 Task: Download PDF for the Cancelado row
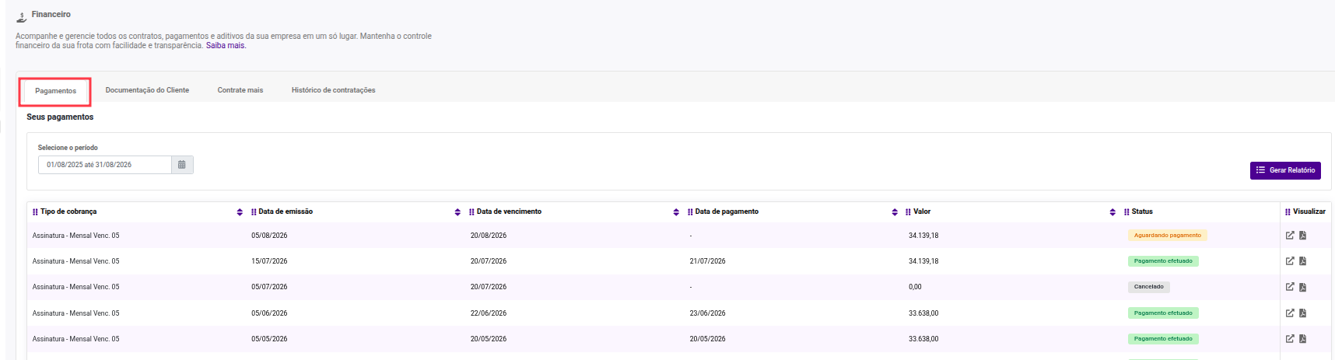(x=1302, y=287)
